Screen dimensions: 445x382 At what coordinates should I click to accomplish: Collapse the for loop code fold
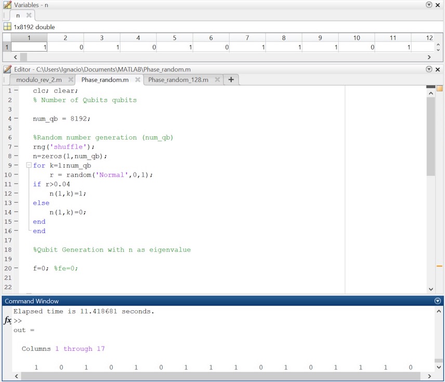click(x=29, y=165)
